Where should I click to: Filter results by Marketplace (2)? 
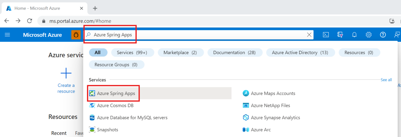180,52
